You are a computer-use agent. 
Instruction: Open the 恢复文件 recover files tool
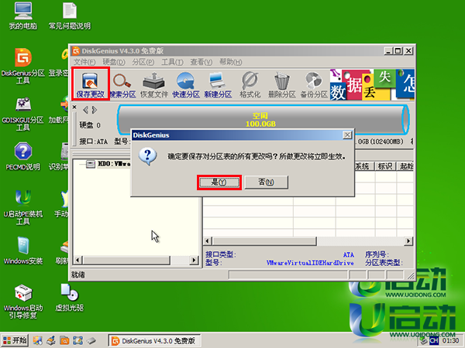[x=154, y=85]
